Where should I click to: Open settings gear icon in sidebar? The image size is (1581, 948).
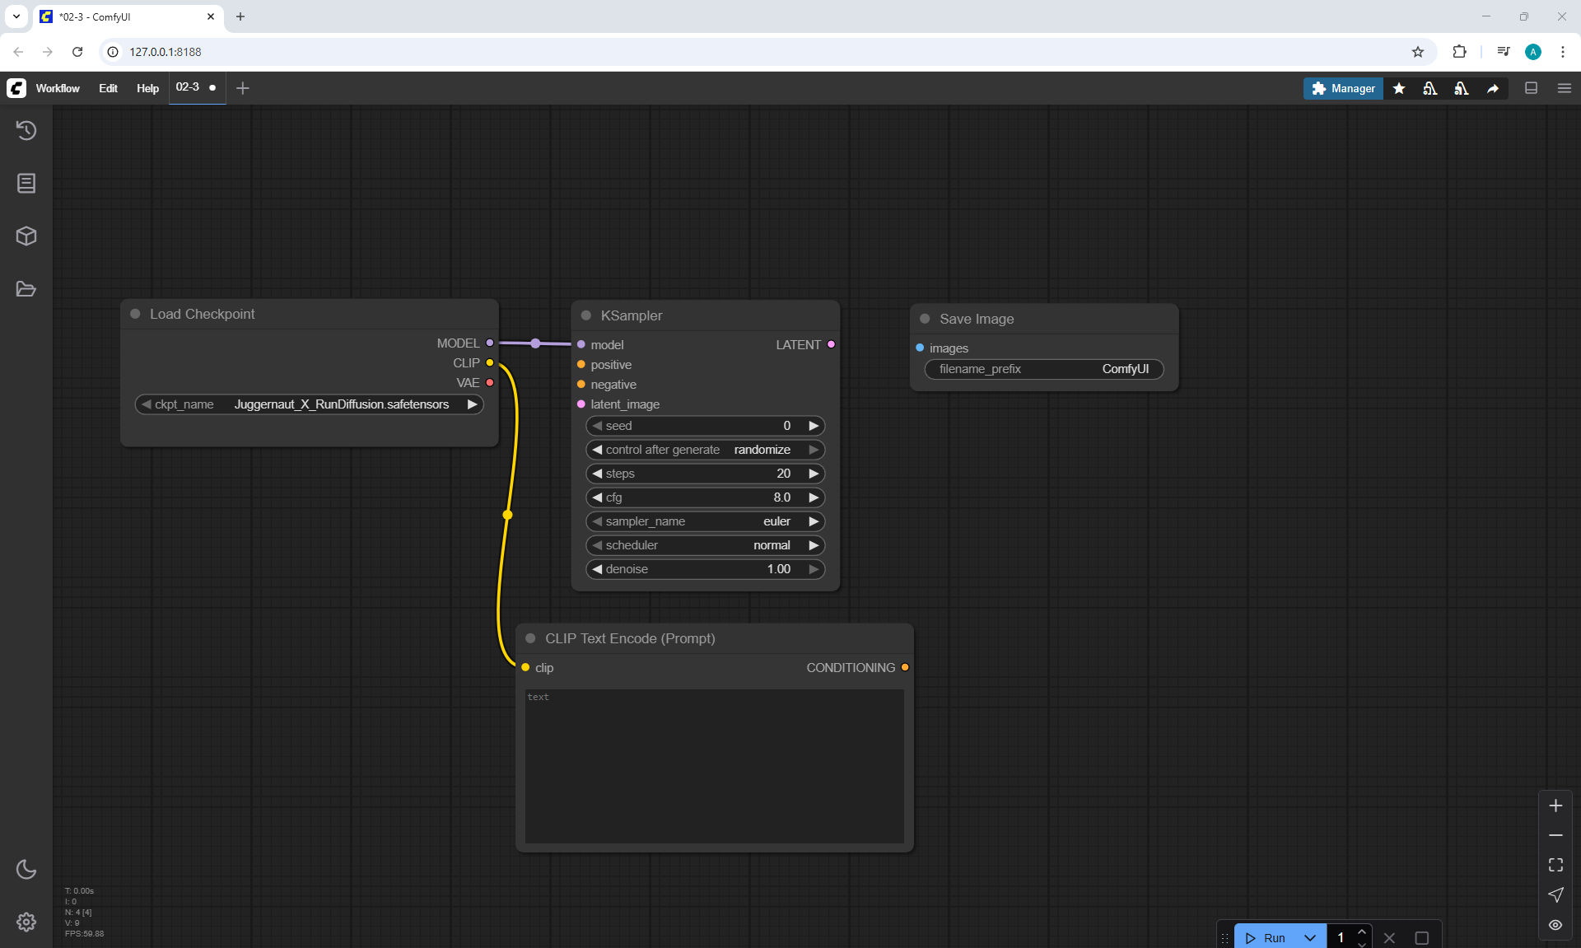pos(26,922)
